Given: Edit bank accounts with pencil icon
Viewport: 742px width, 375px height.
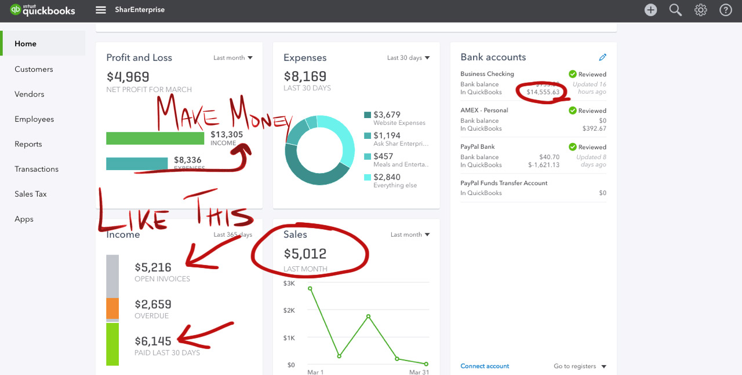Looking at the screenshot, I should click(602, 57).
